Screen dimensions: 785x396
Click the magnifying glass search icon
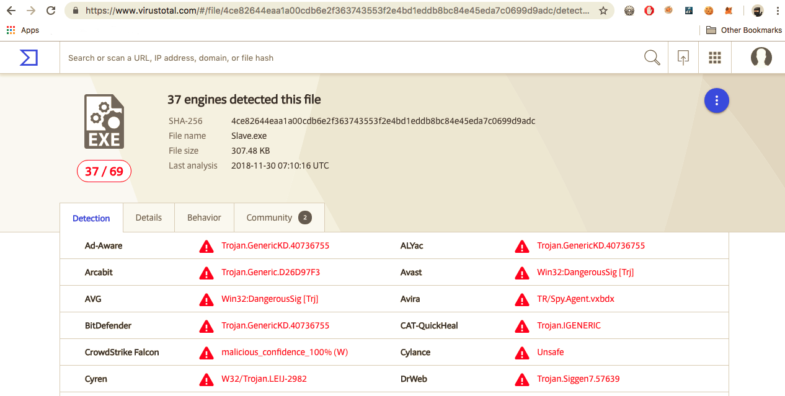652,58
